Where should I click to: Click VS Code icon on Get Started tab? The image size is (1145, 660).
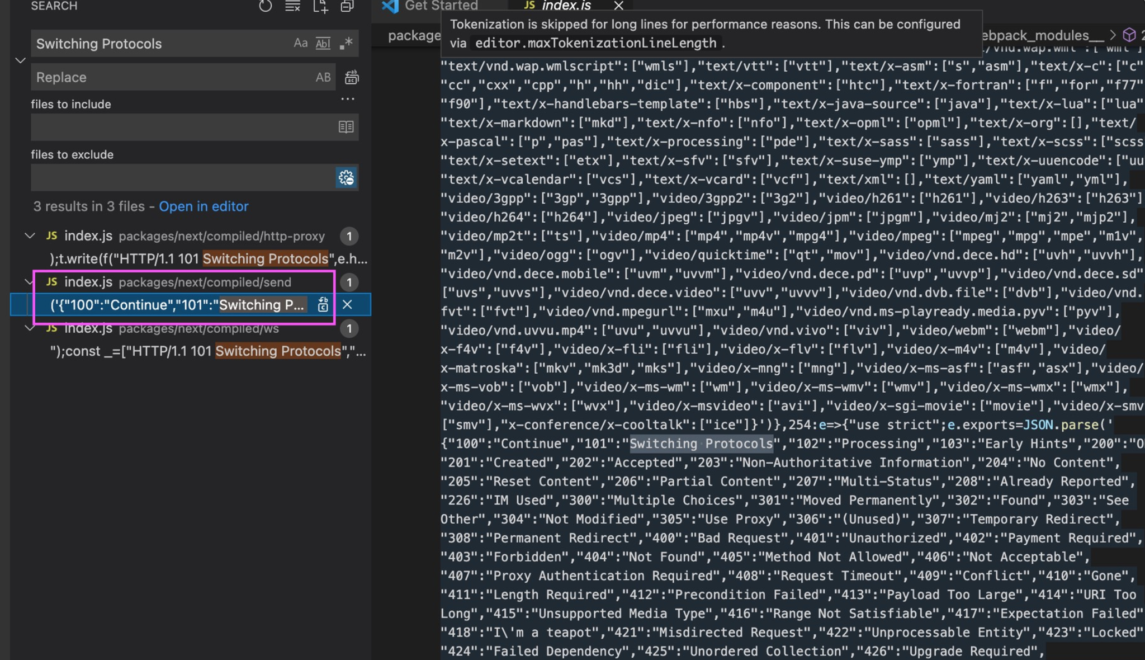(x=390, y=6)
